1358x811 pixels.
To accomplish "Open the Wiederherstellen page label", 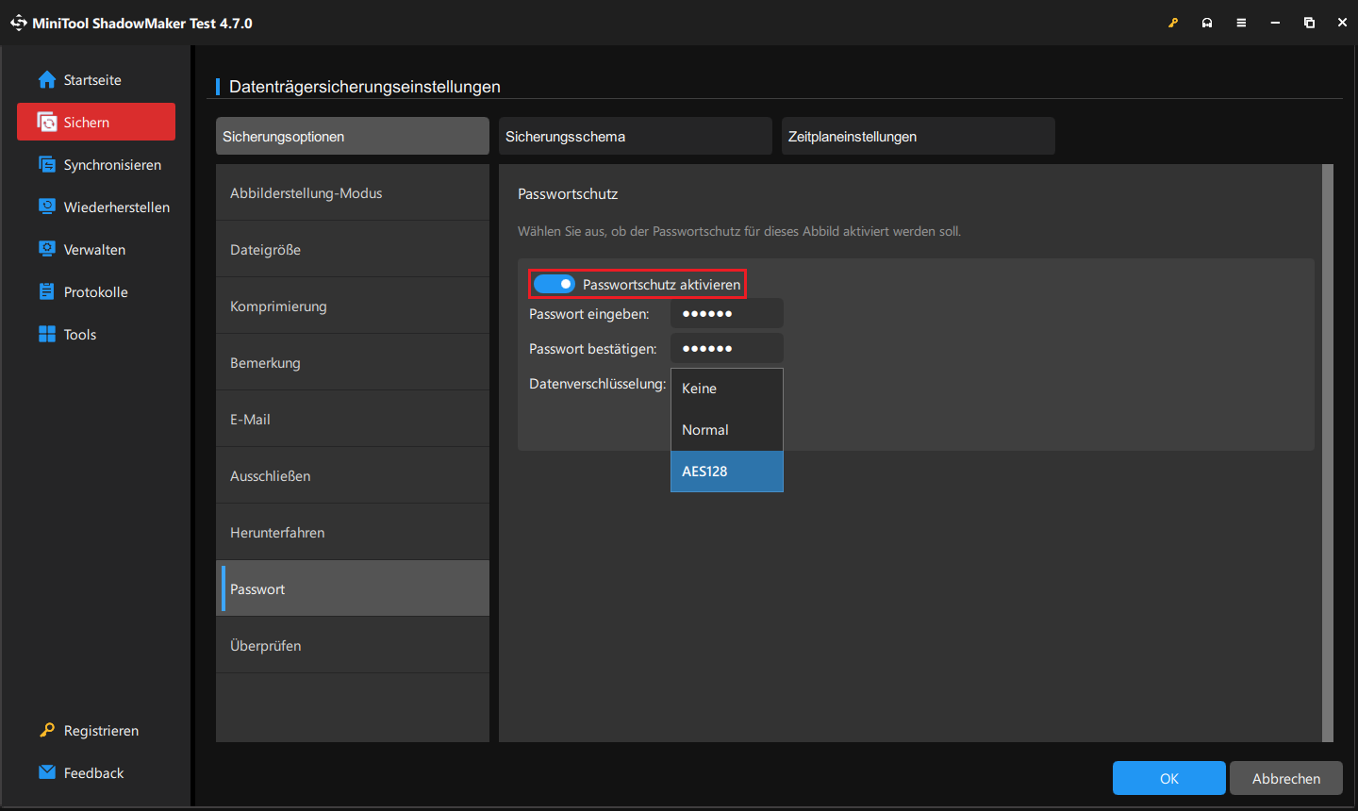I will (x=117, y=207).
